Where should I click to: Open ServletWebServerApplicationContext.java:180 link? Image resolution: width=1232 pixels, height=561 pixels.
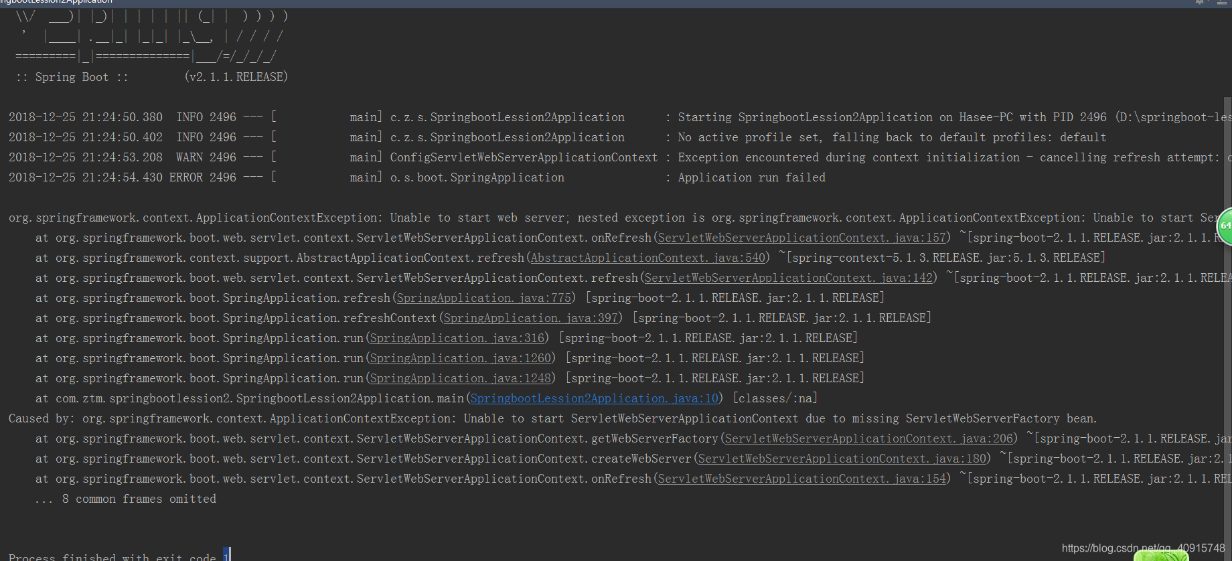(842, 459)
